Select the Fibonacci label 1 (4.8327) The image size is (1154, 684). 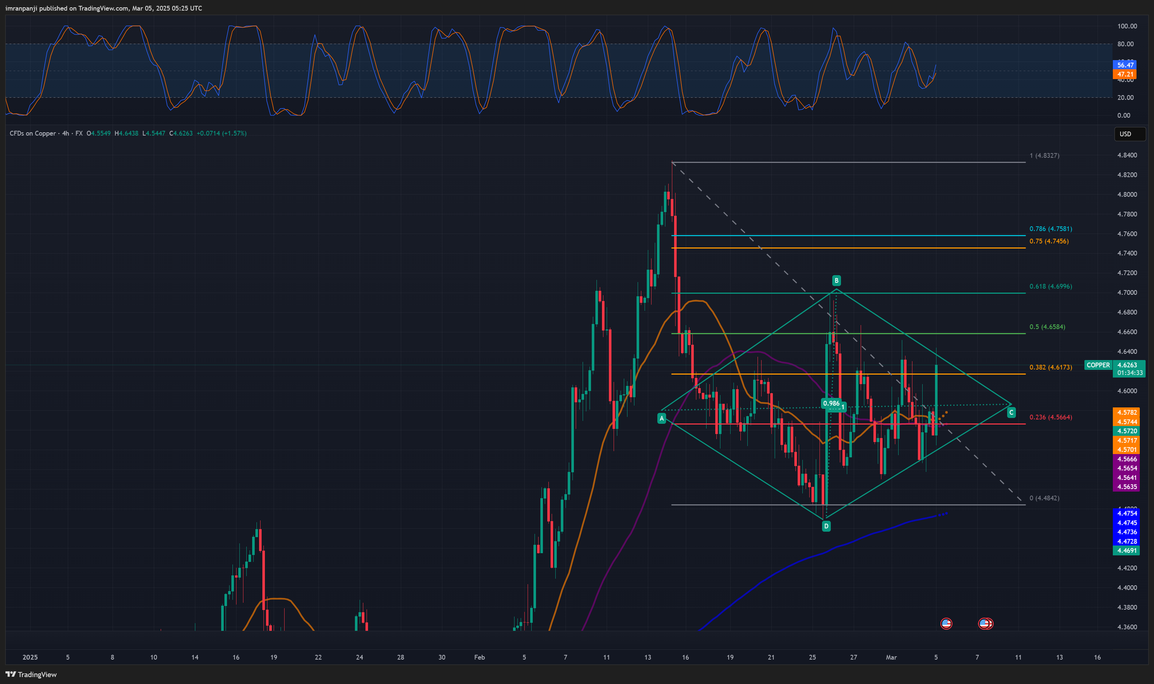[1044, 156]
